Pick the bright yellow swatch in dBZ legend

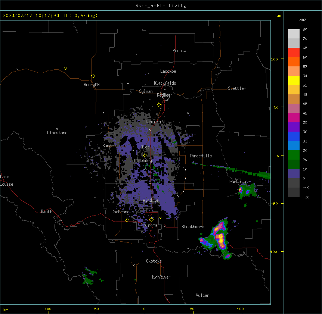(x=294, y=80)
